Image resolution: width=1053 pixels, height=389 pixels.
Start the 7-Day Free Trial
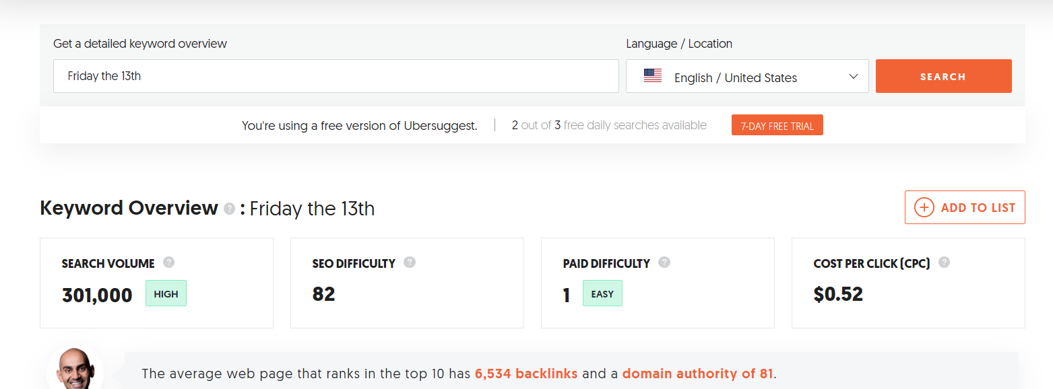click(777, 125)
